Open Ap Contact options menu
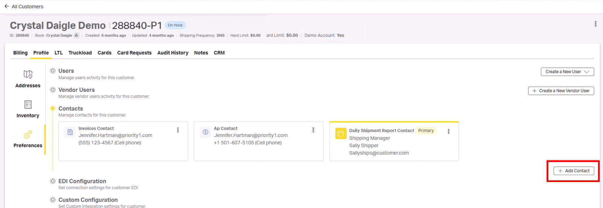 pyautogui.click(x=313, y=130)
